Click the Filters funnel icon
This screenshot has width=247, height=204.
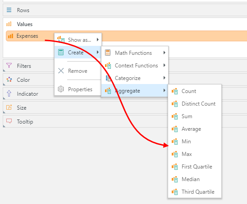coord(9,66)
